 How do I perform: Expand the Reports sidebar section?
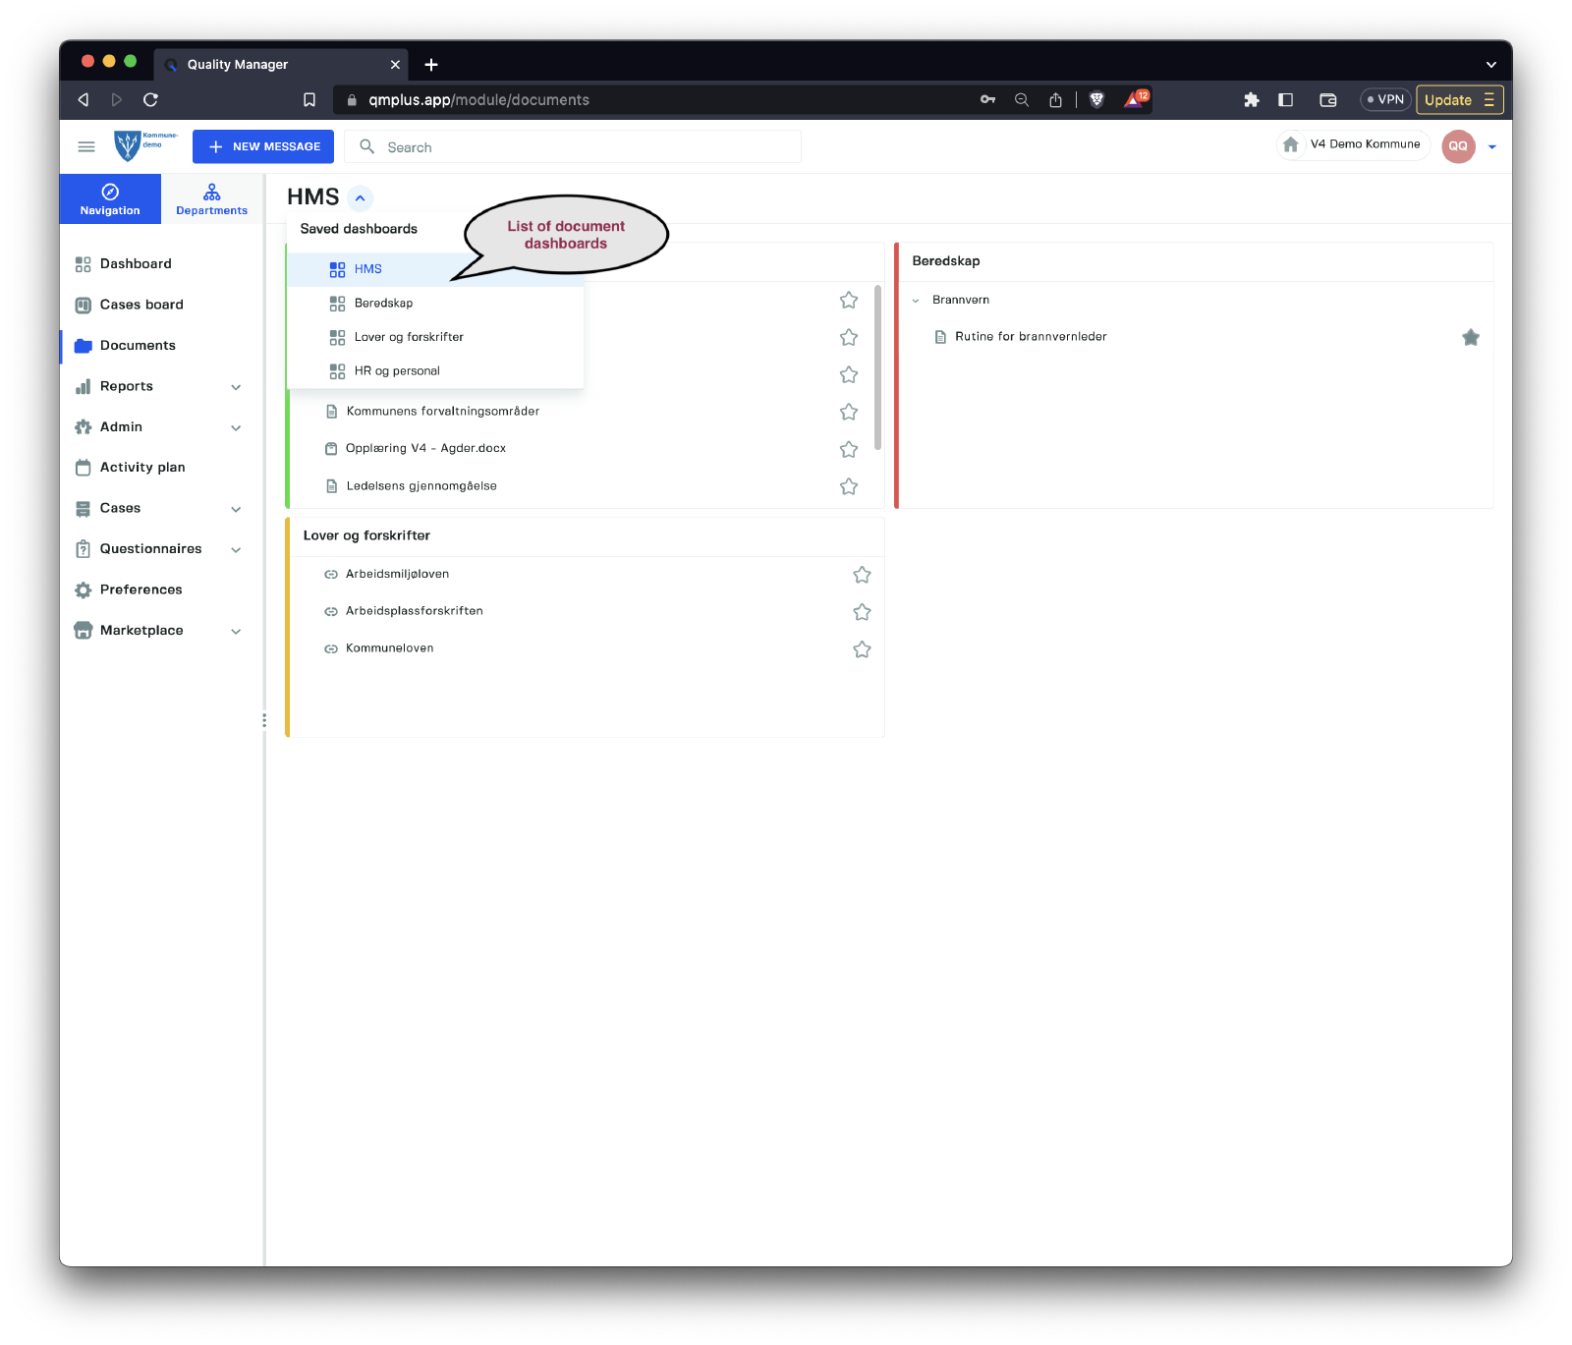click(x=236, y=387)
